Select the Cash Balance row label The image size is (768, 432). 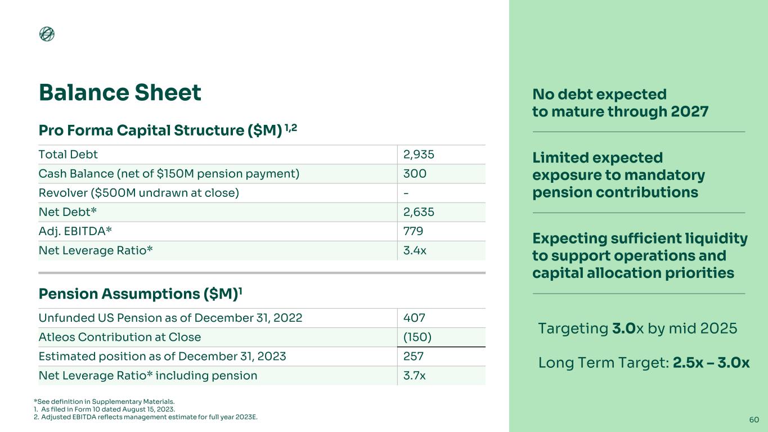point(169,173)
